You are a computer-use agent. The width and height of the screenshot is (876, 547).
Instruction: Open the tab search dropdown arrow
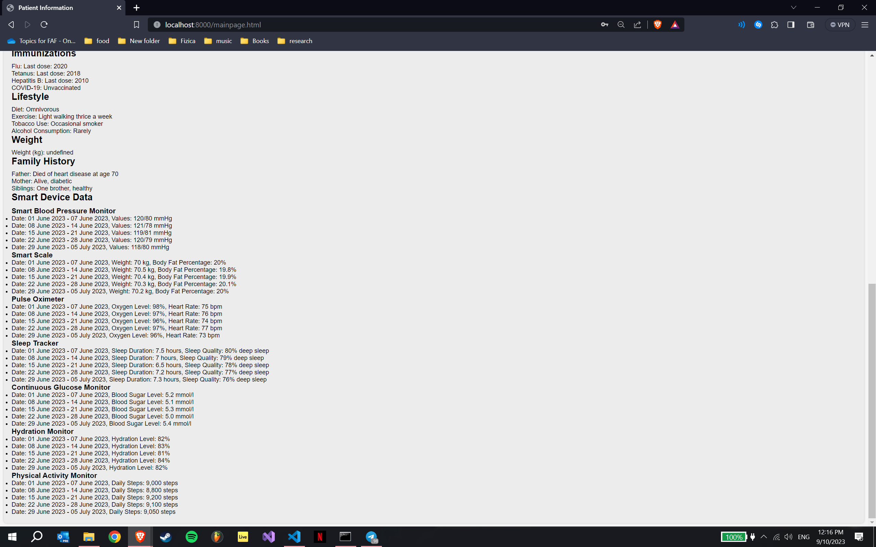pos(794,8)
